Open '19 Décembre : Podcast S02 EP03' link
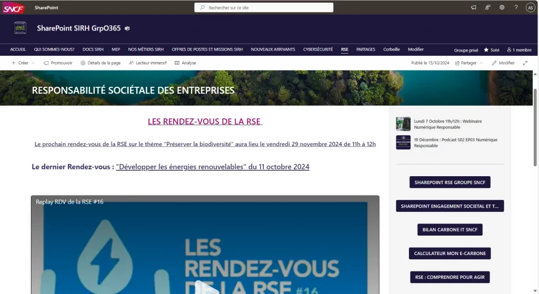539x294 pixels. (455, 143)
